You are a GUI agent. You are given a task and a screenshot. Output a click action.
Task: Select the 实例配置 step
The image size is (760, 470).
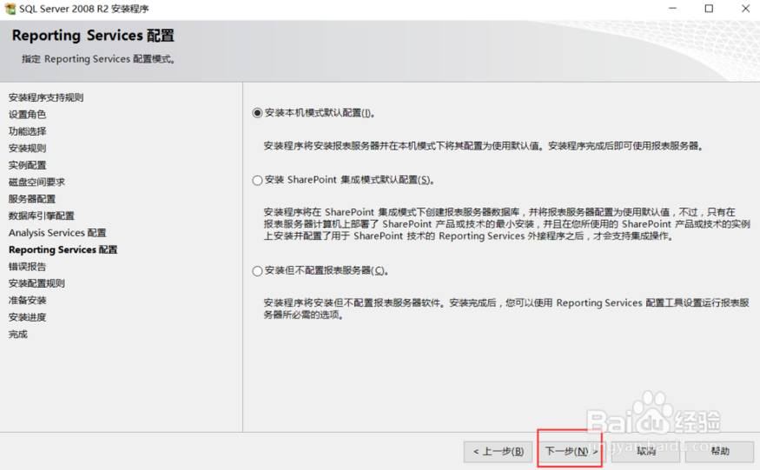(27, 165)
